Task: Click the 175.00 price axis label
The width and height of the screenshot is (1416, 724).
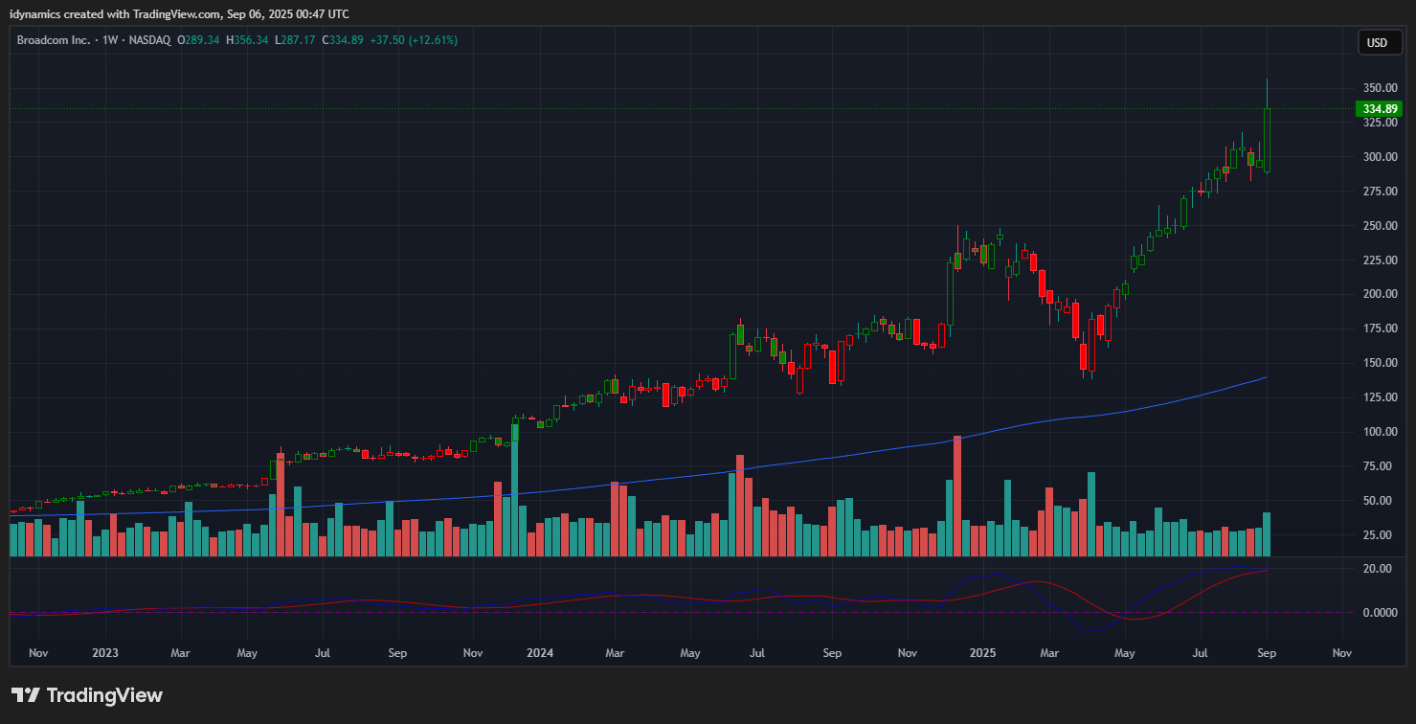Action: coord(1381,328)
